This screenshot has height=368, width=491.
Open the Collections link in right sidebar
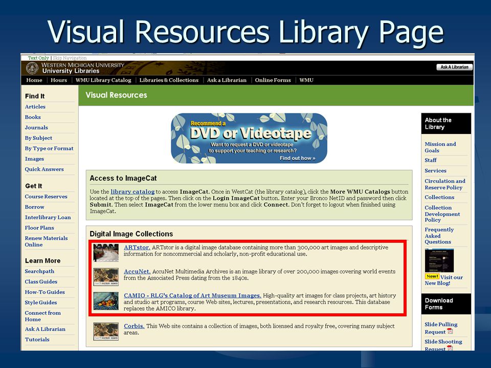[439, 197]
